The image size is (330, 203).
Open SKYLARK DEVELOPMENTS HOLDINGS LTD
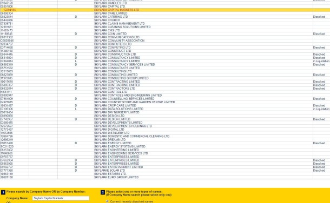point(123,126)
